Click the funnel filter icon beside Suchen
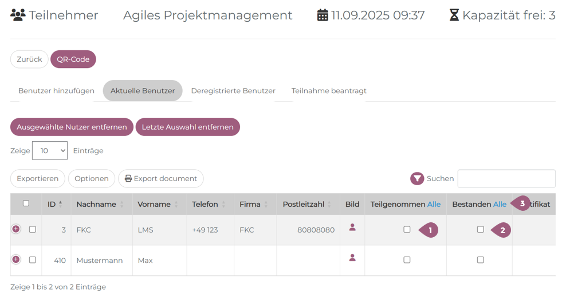The height and width of the screenshot is (296, 562). click(417, 179)
